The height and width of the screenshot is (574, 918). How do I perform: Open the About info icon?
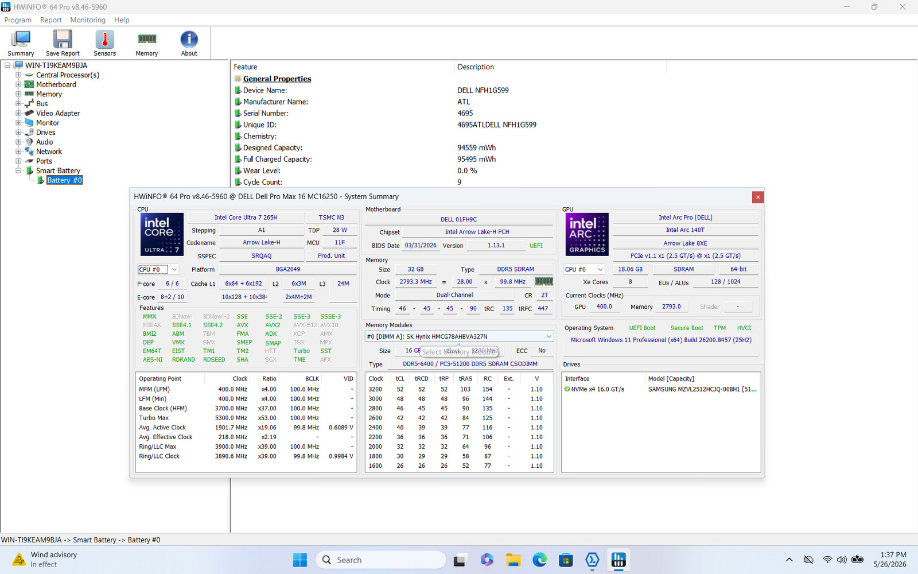(189, 39)
